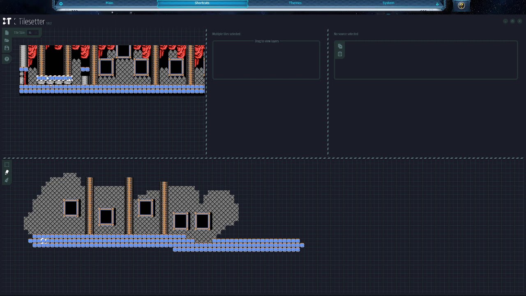Click the Drag to view layers panel
Viewport: 526px width, 296px height.
[266, 60]
